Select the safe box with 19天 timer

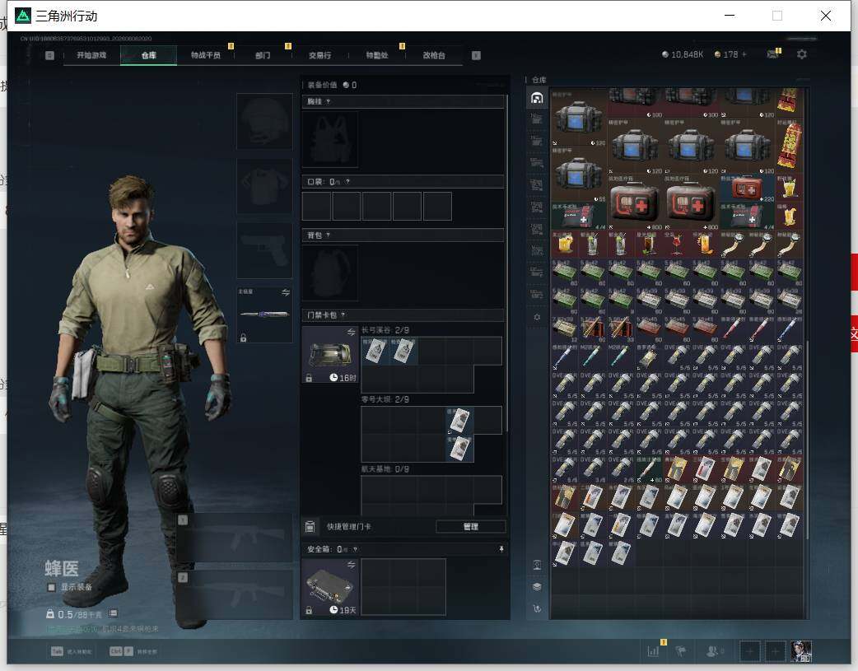(330, 587)
